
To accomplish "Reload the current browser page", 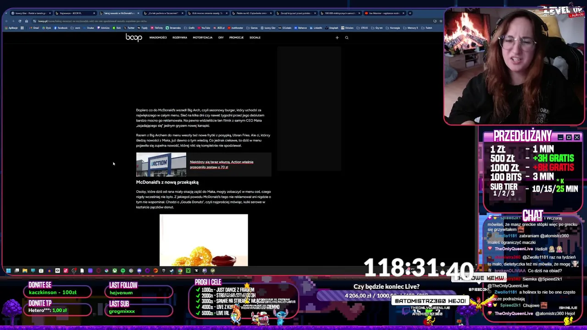I will point(20,21).
